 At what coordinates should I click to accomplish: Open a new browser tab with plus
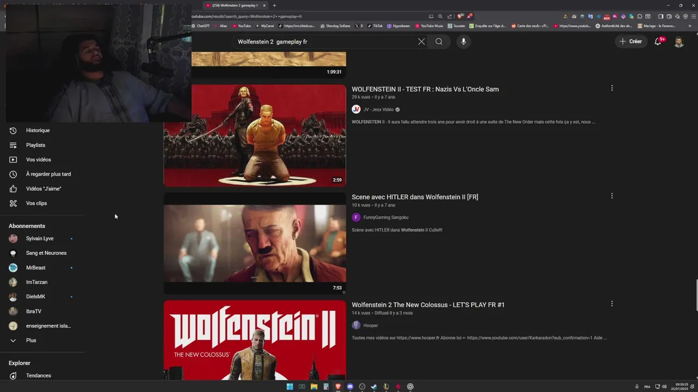click(x=274, y=5)
